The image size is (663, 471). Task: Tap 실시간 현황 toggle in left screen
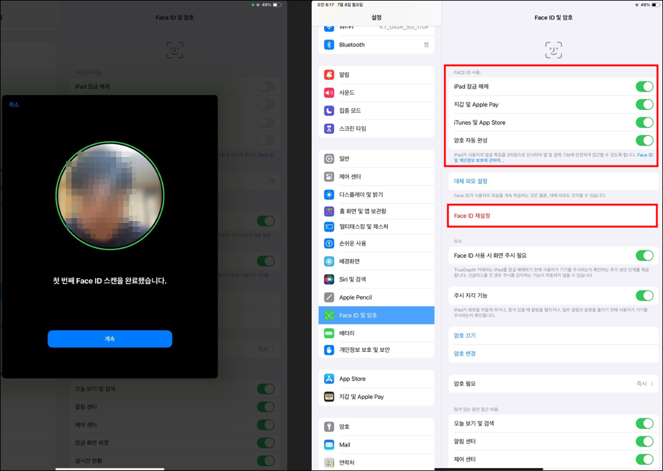[266, 461]
